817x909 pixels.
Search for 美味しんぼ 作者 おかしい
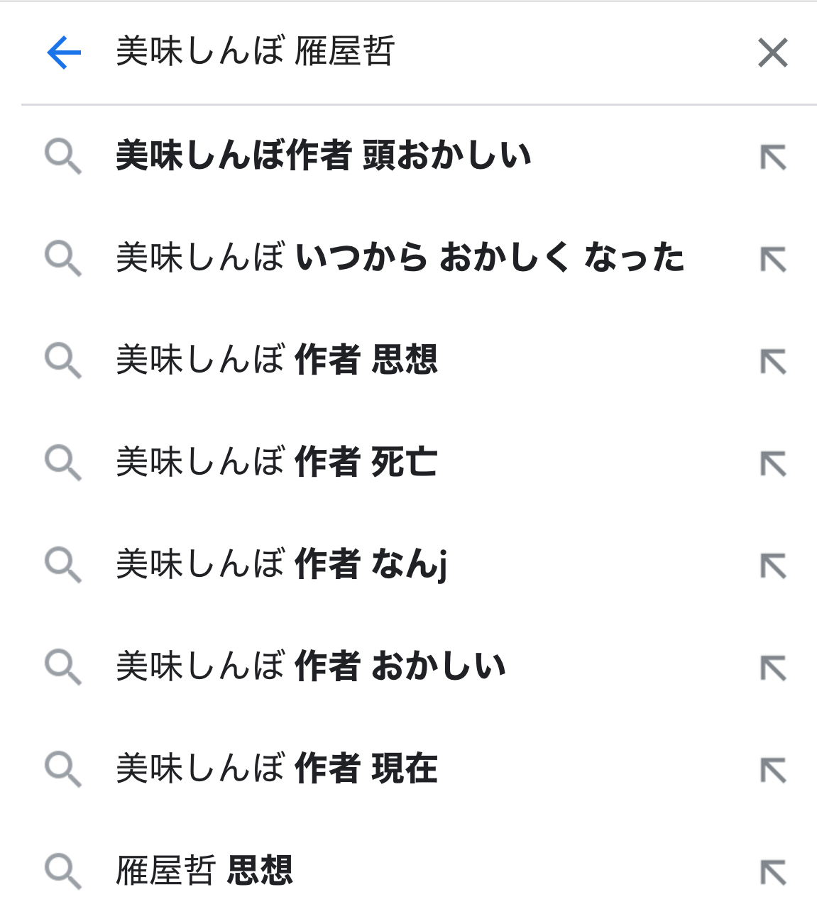click(x=311, y=666)
